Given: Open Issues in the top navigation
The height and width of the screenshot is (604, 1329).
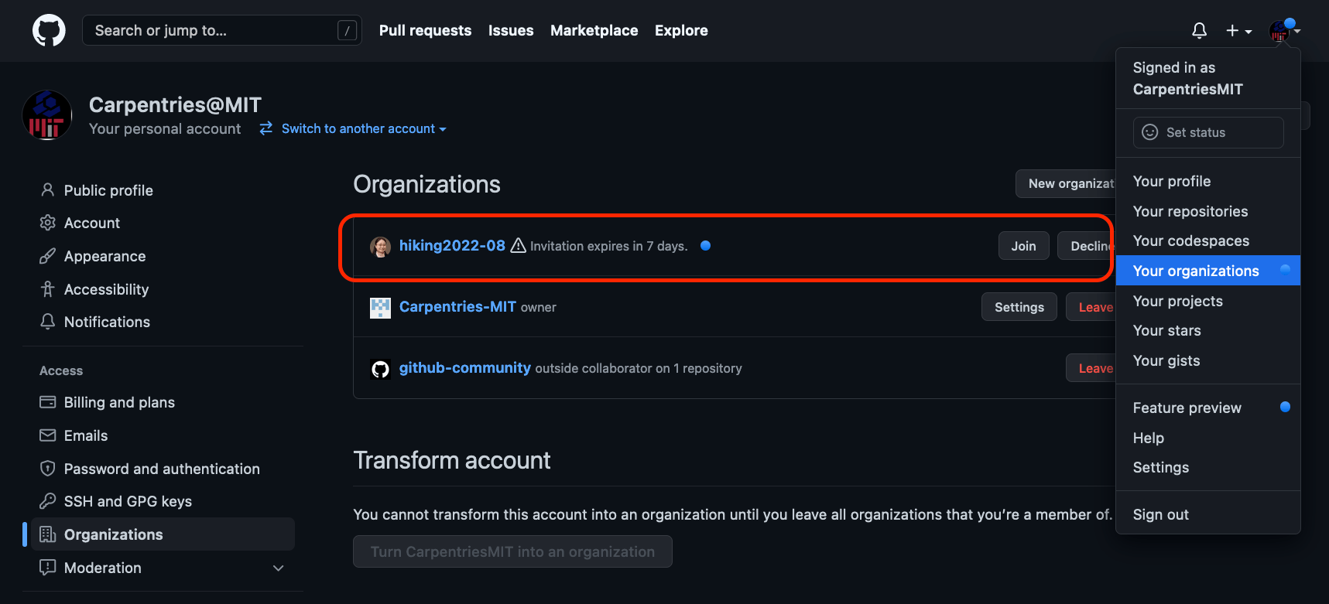Looking at the screenshot, I should (511, 30).
